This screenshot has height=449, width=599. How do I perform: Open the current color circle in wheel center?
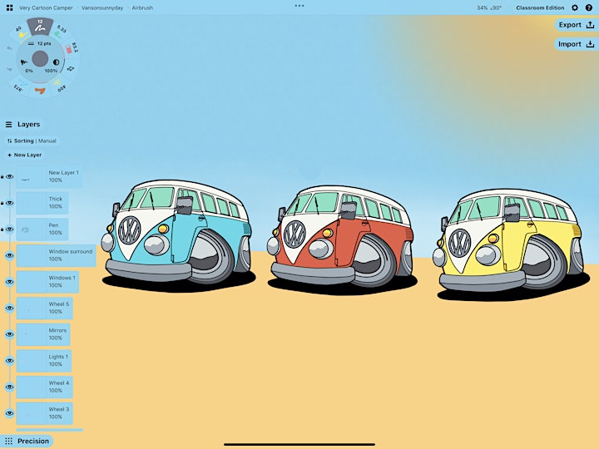tap(40, 59)
